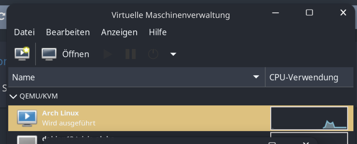Open the Datei menu
Viewport: 357px width, 144px height.
[24, 32]
